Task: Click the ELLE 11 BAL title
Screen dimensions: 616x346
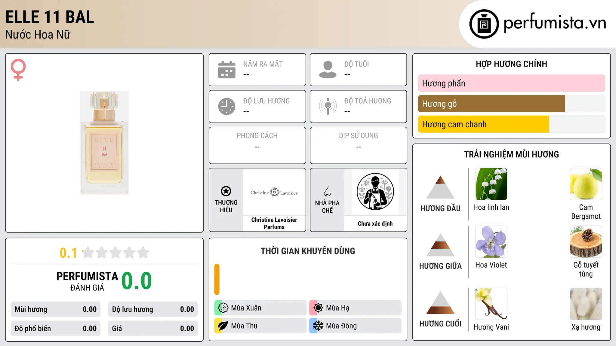Action: pos(50,17)
